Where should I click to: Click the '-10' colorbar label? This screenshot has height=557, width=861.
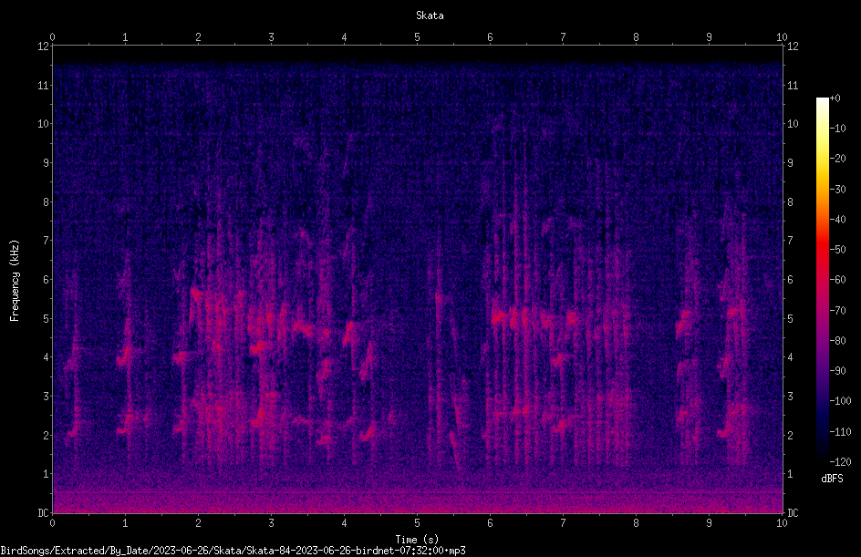pyautogui.click(x=838, y=129)
